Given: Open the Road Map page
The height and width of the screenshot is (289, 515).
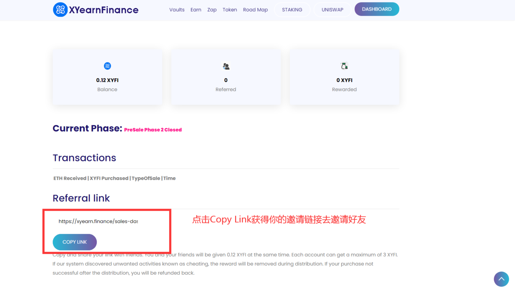Looking at the screenshot, I should [x=255, y=9].
